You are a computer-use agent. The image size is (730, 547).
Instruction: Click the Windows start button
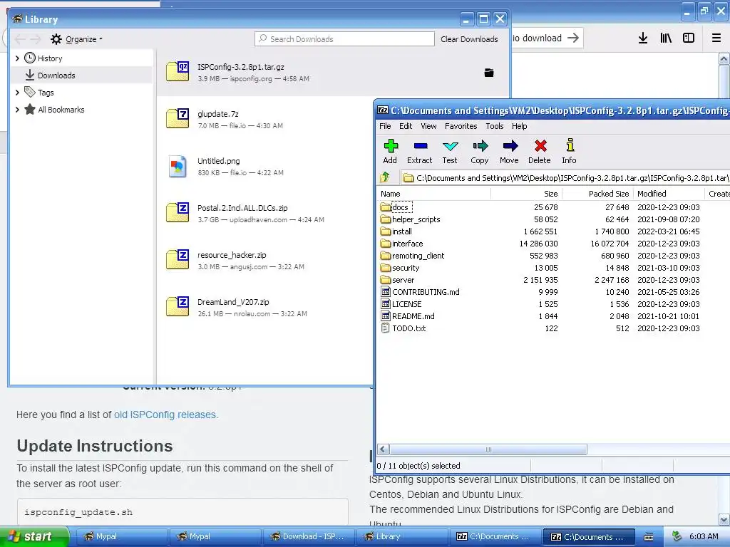coord(34,536)
